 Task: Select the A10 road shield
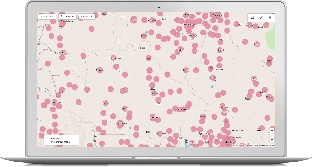[x=258, y=130]
